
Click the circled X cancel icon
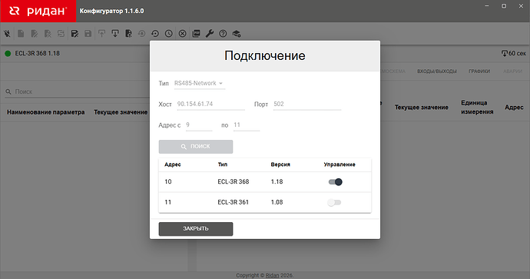183,34
